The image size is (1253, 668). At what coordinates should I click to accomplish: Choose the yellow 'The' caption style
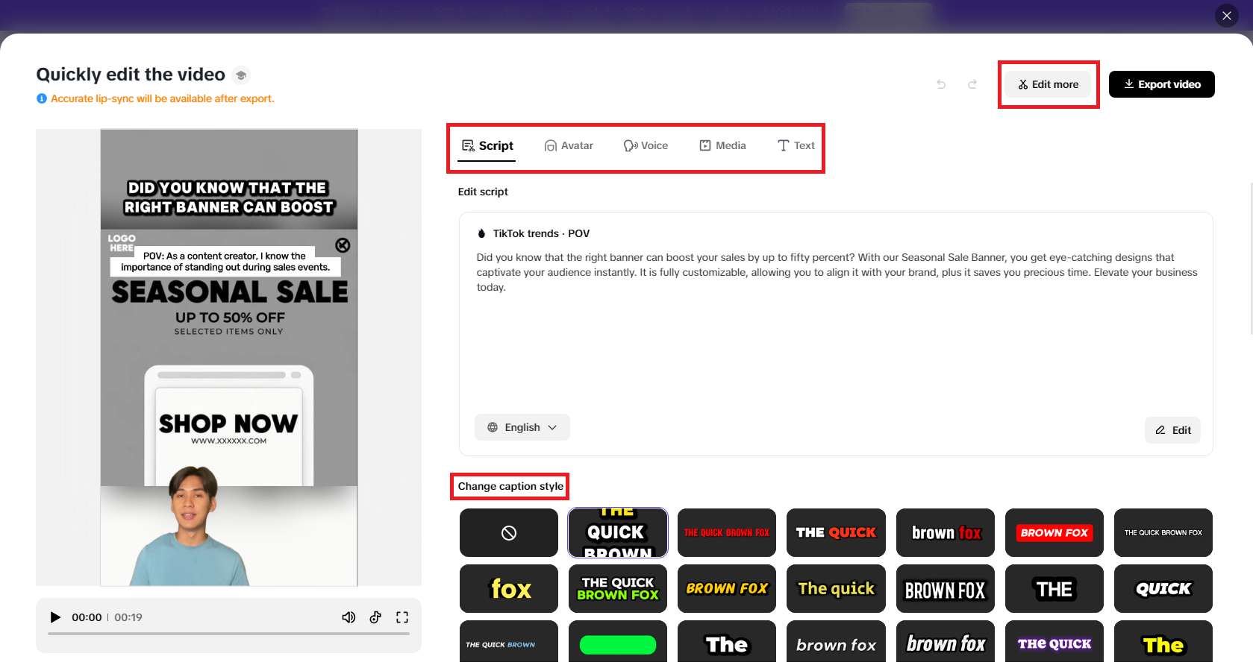tap(1163, 643)
